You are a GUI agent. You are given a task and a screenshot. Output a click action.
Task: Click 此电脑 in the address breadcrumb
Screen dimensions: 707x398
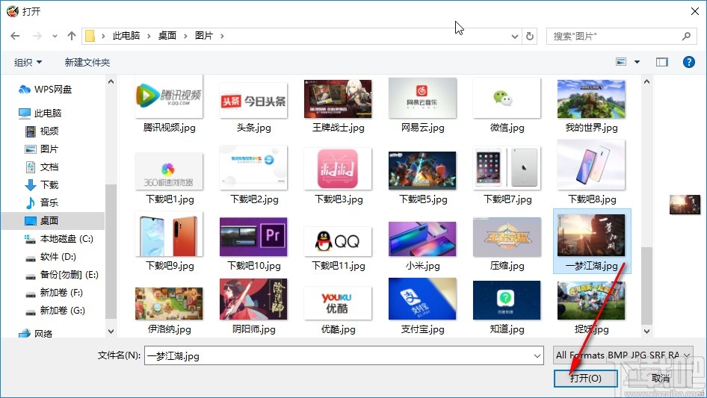tap(126, 36)
